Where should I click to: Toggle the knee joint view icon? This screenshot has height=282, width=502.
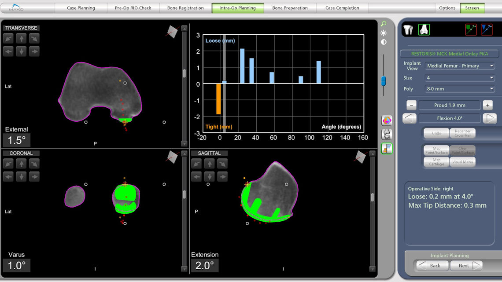387,134
